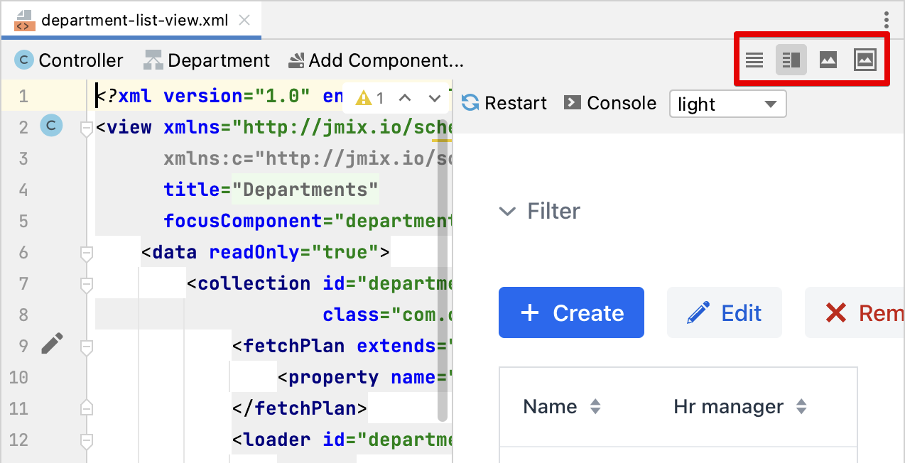Click the Restart preview button
The image size is (905, 463).
click(x=504, y=103)
